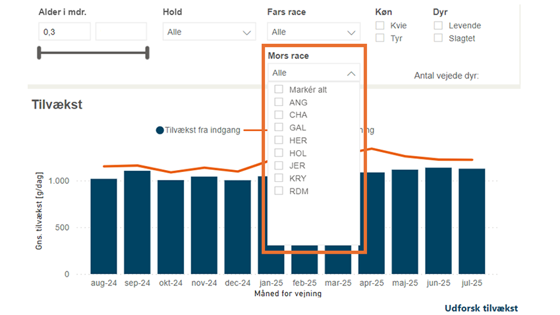This screenshot has height=315, width=560.
Task: Tick the Markér alt option
Action: [279, 90]
